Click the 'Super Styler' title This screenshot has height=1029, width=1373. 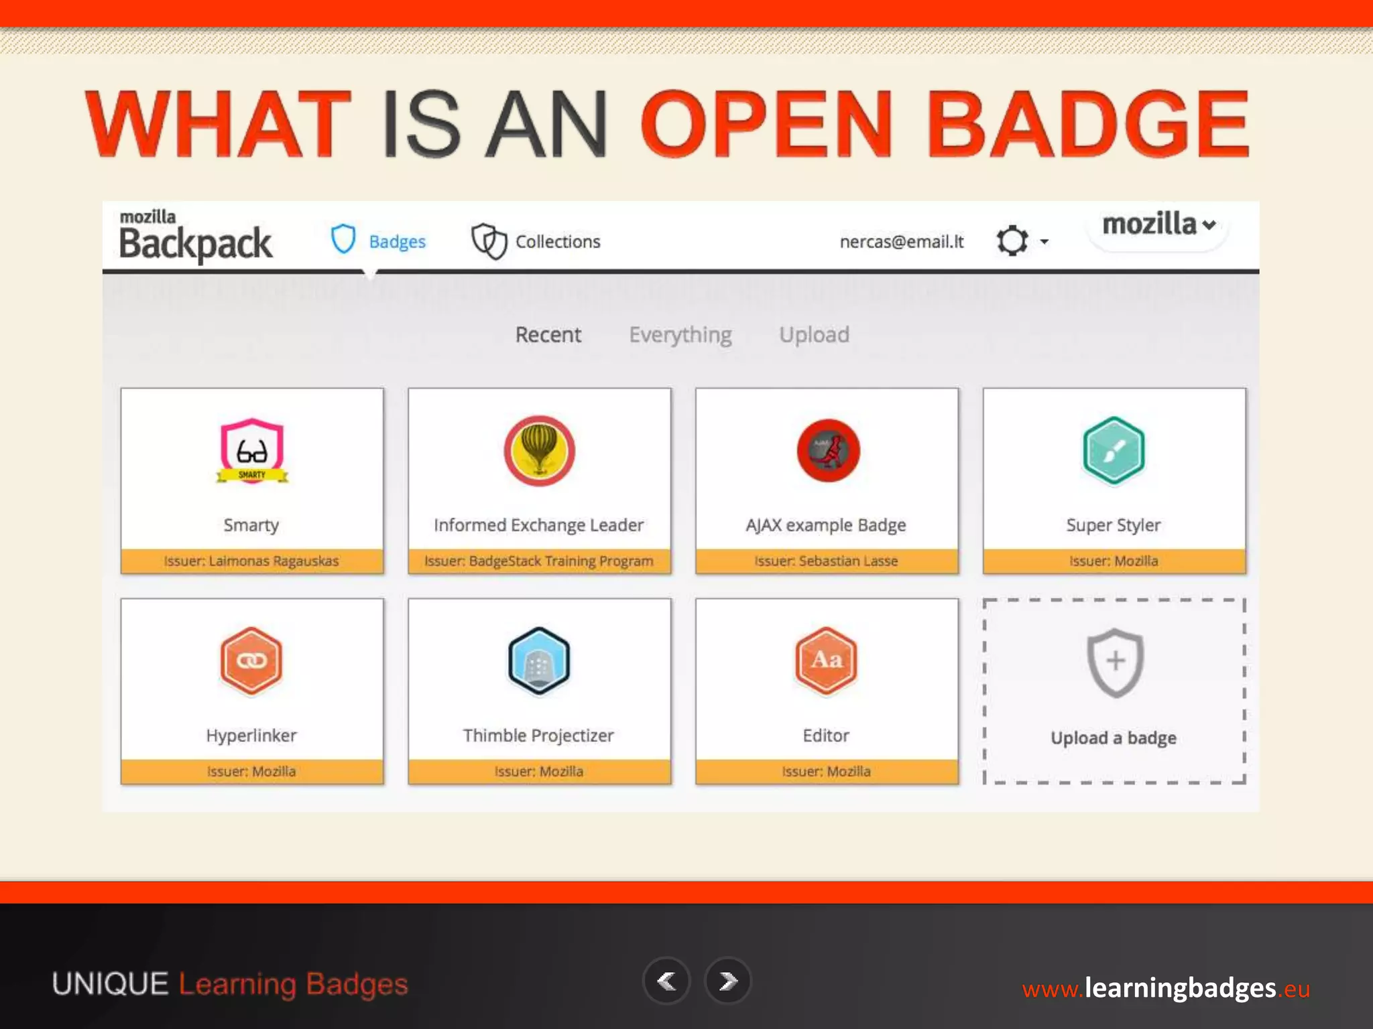click(x=1114, y=525)
